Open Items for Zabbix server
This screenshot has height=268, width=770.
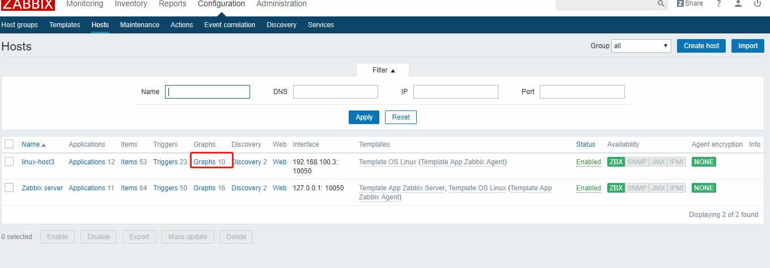pyautogui.click(x=129, y=188)
